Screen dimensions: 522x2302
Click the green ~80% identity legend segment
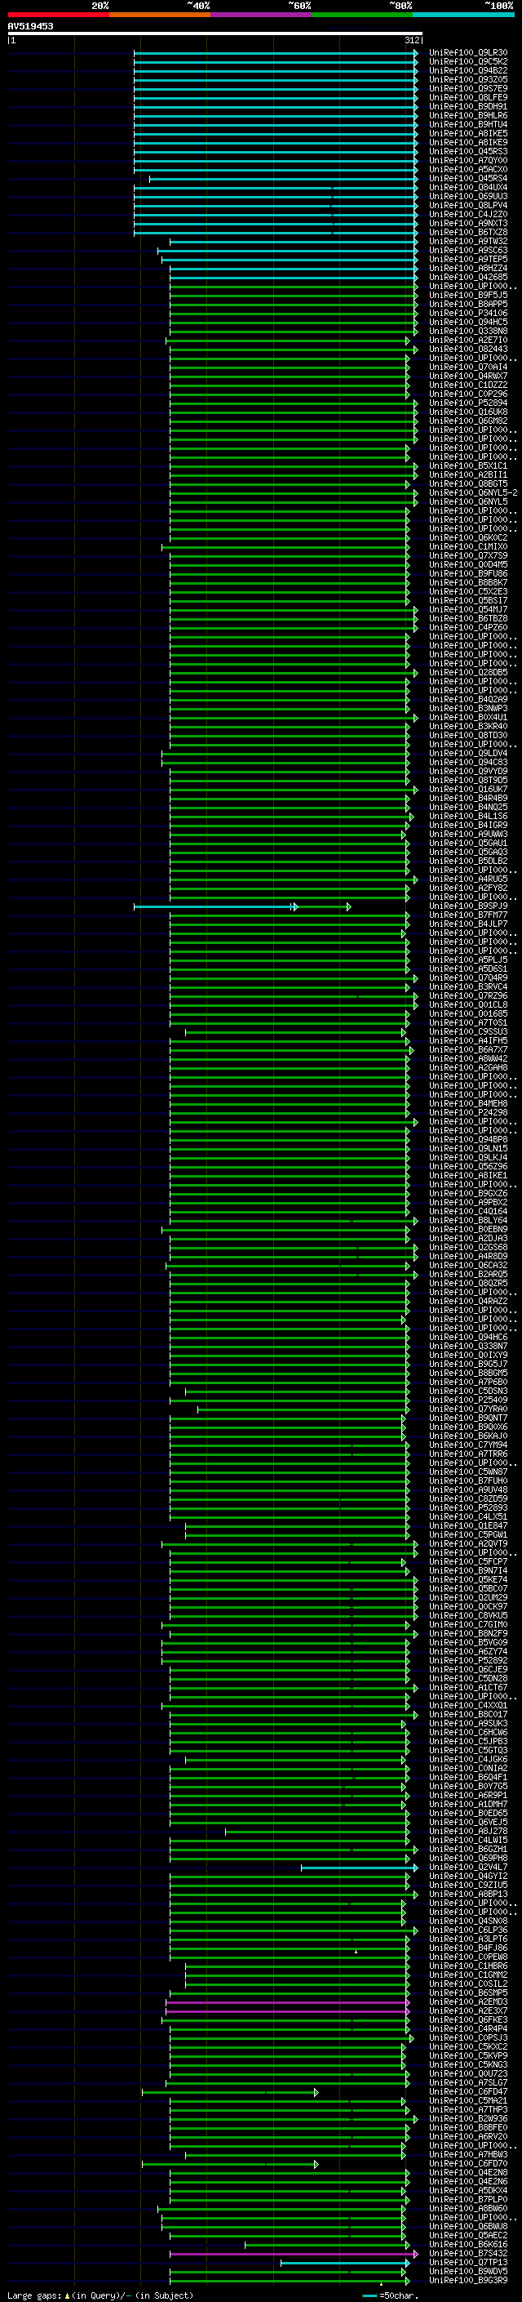(x=362, y=15)
